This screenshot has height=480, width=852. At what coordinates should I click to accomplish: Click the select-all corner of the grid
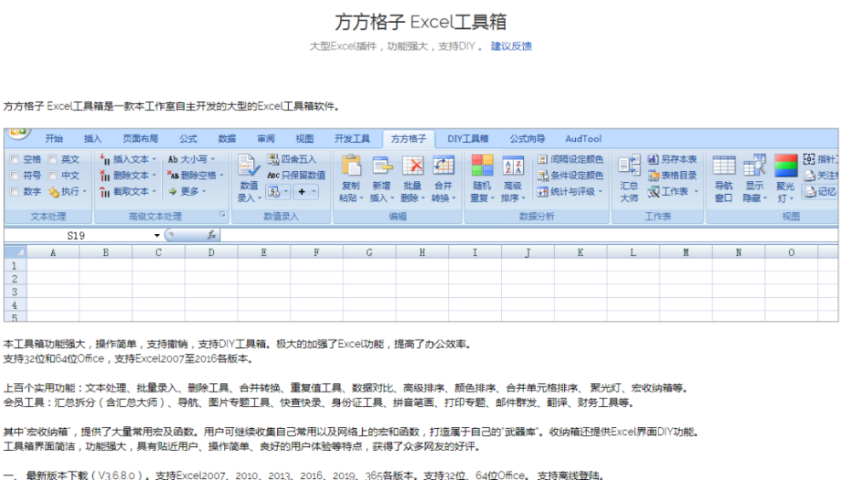pyautogui.click(x=15, y=252)
